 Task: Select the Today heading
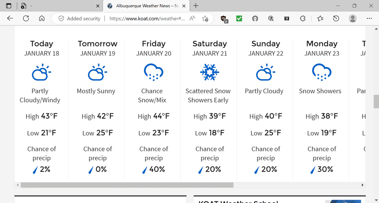click(42, 44)
